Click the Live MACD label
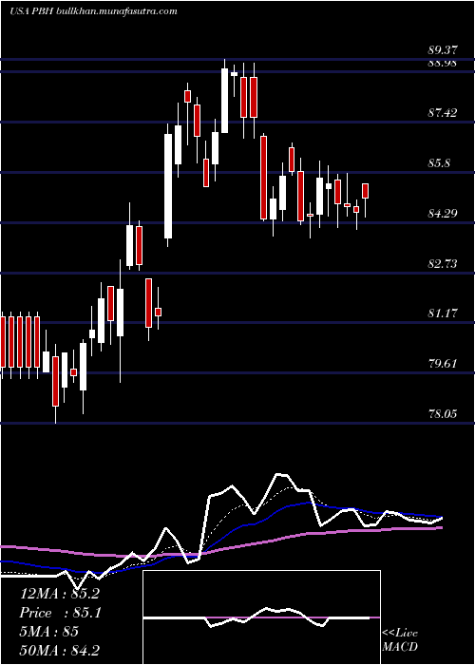This screenshot has width=475, height=665. (x=400, y=640)
